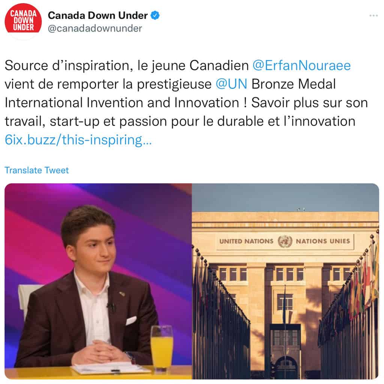
Task: Follow the @UN mention link
Action: [x=231, y=84]
